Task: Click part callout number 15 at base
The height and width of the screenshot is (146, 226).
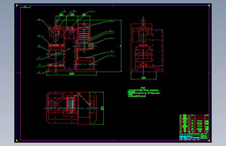Action: coord(39,72)
